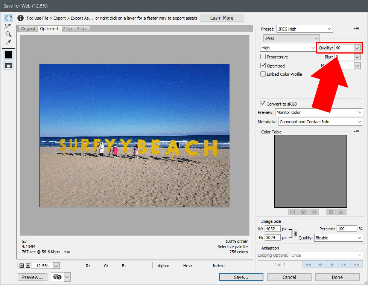Switch to the 4-Up tab
The width and height of the screenshot is (368, 285).
click(x=81, y=29)
